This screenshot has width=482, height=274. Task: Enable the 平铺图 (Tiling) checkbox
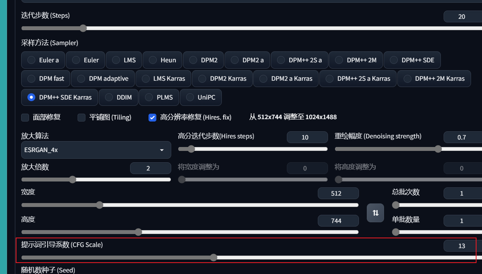(x=82, y=117)
